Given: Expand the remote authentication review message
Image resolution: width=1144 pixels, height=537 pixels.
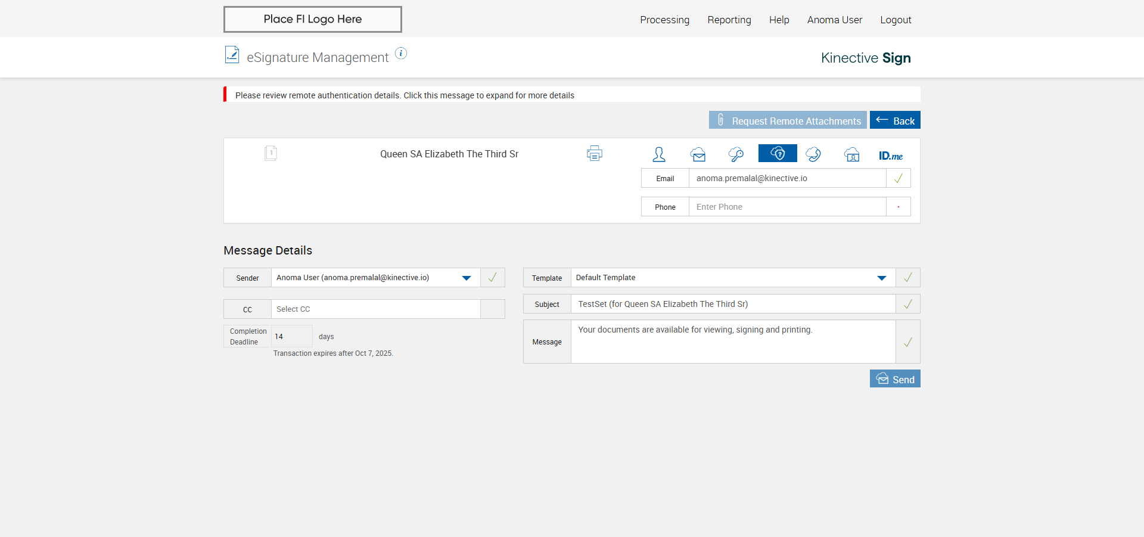Looking at the screenshot, I should (x=405, y=95).
